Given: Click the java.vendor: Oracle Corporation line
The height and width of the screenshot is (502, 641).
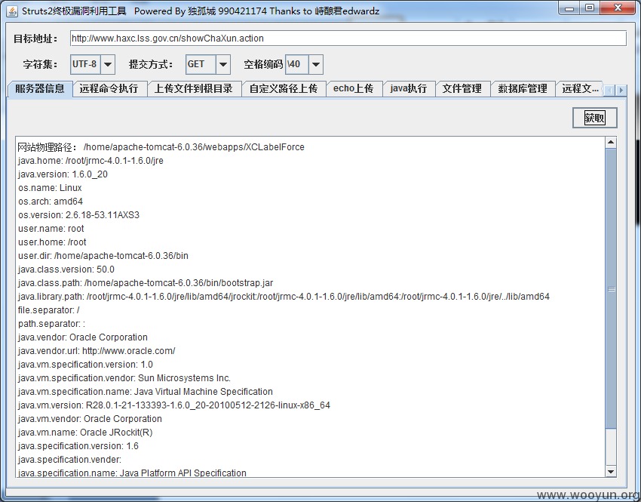Looking at the screenshot, I should tap(83, 337).
